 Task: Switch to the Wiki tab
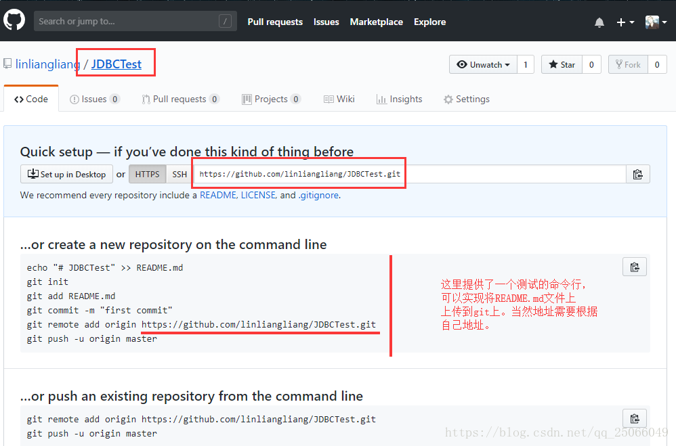(x=339, y=99)
